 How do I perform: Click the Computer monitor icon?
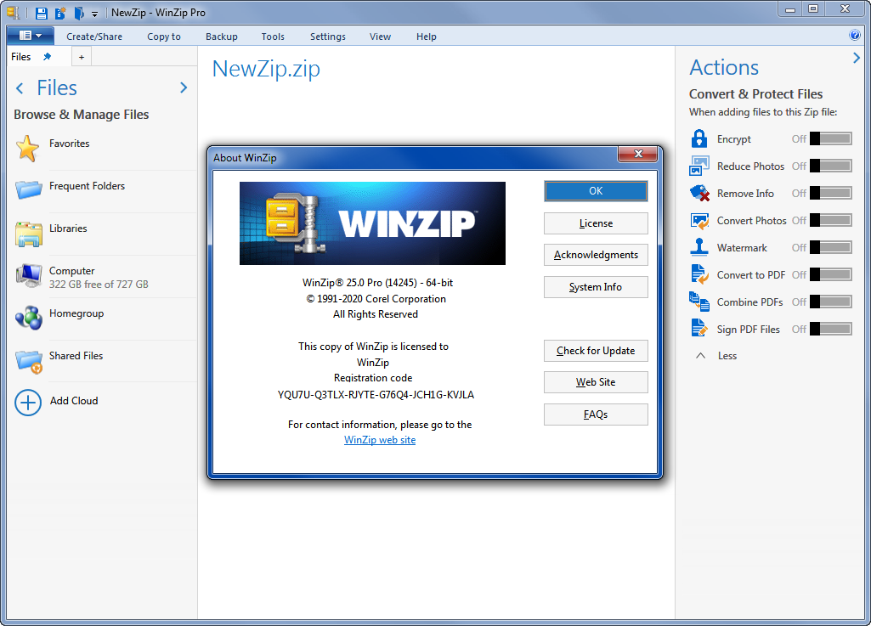tap(29, 275)
